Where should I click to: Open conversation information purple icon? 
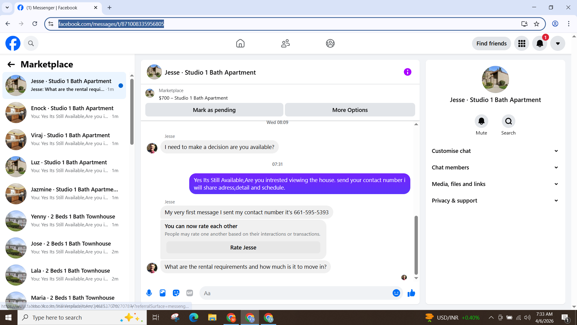408,72
